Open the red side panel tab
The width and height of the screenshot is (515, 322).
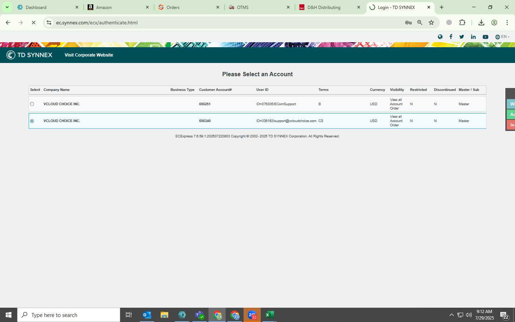(x=511, y=125)
